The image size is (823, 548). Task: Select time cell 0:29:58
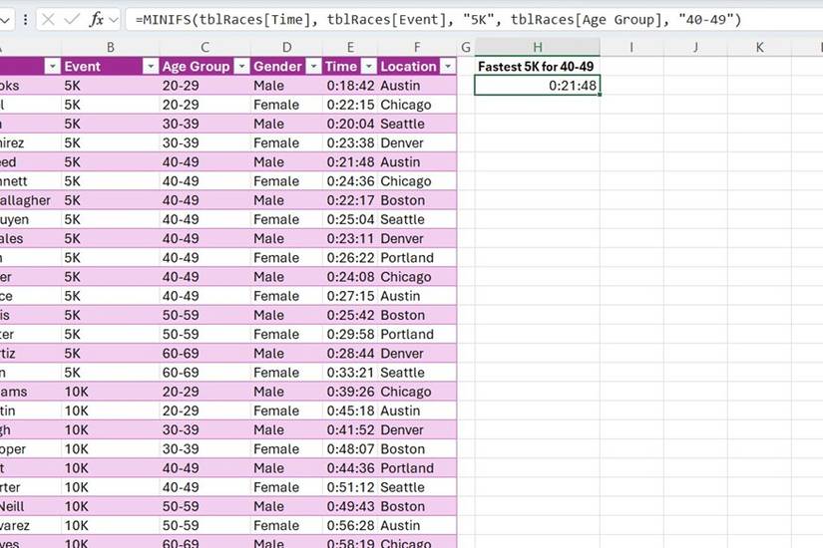350,334
